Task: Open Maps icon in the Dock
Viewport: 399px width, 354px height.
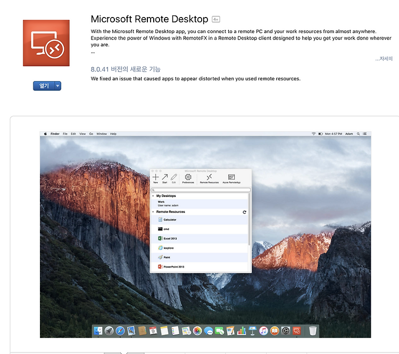Action: (186, 331)
